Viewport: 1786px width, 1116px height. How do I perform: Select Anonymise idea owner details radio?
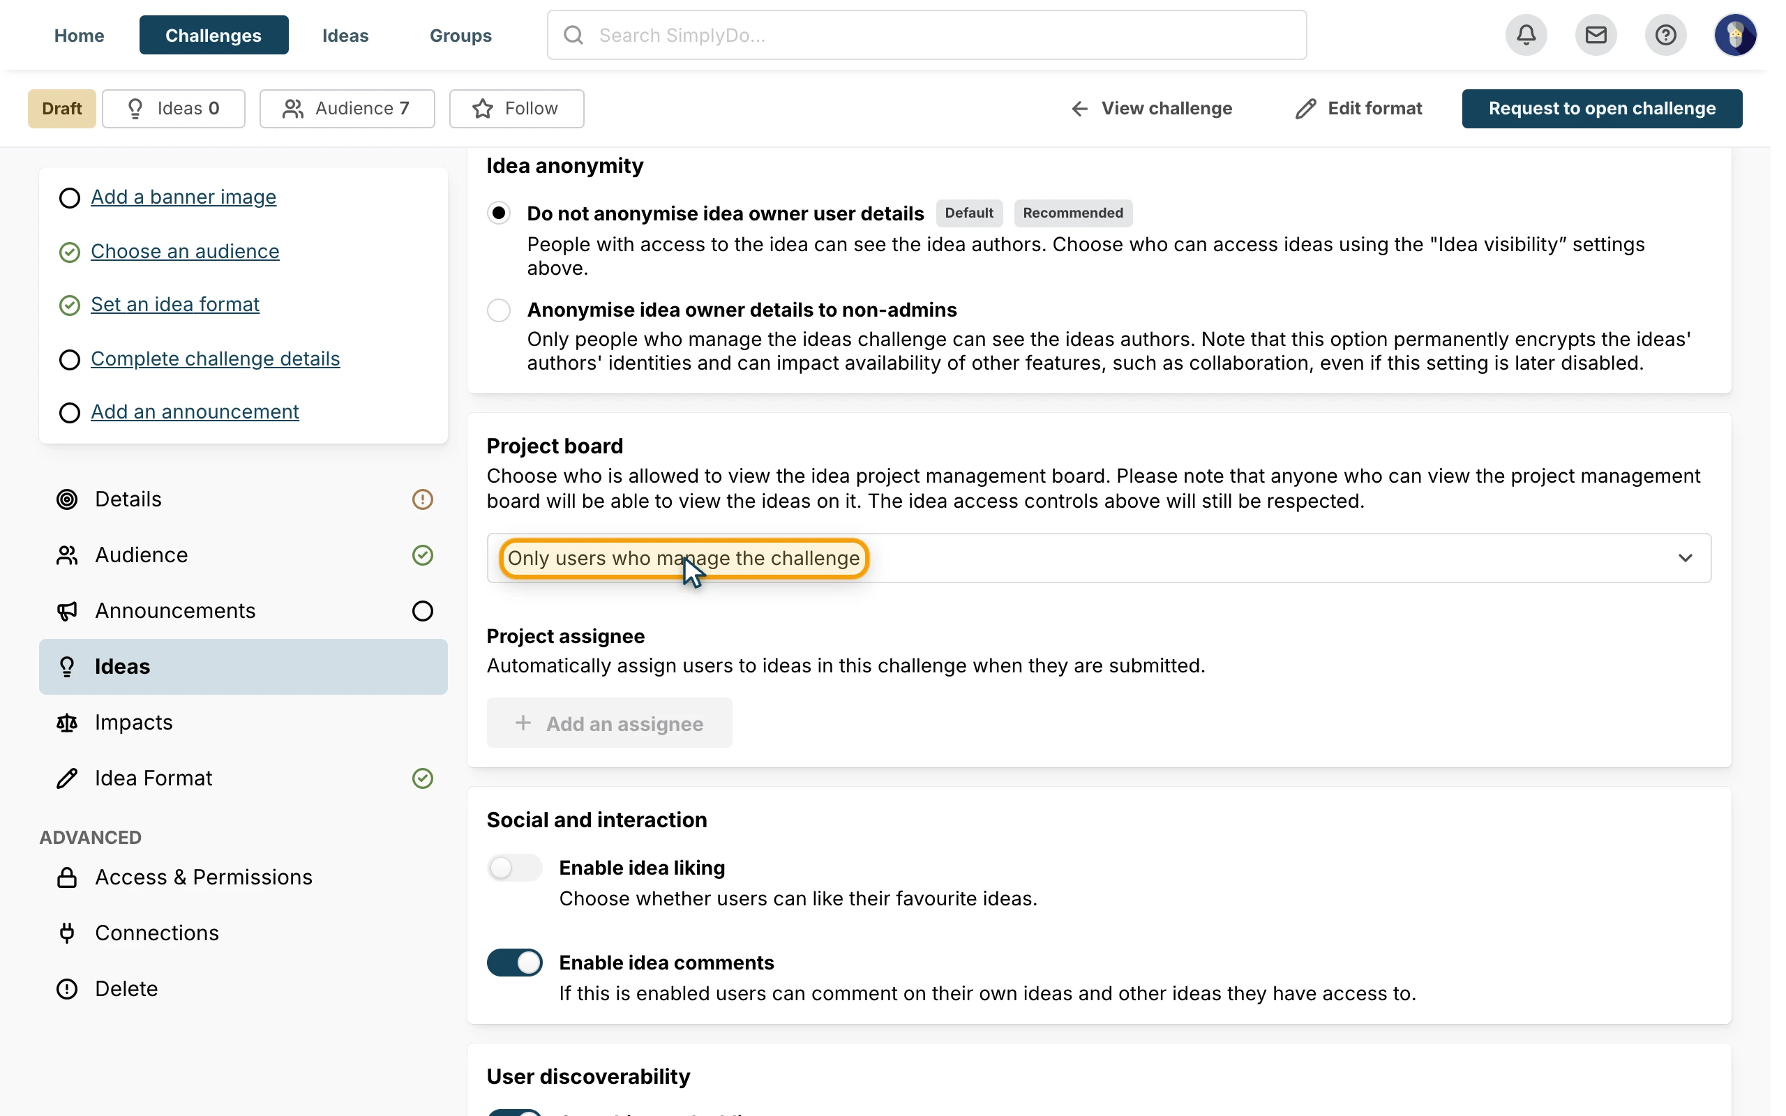point(499,310)
